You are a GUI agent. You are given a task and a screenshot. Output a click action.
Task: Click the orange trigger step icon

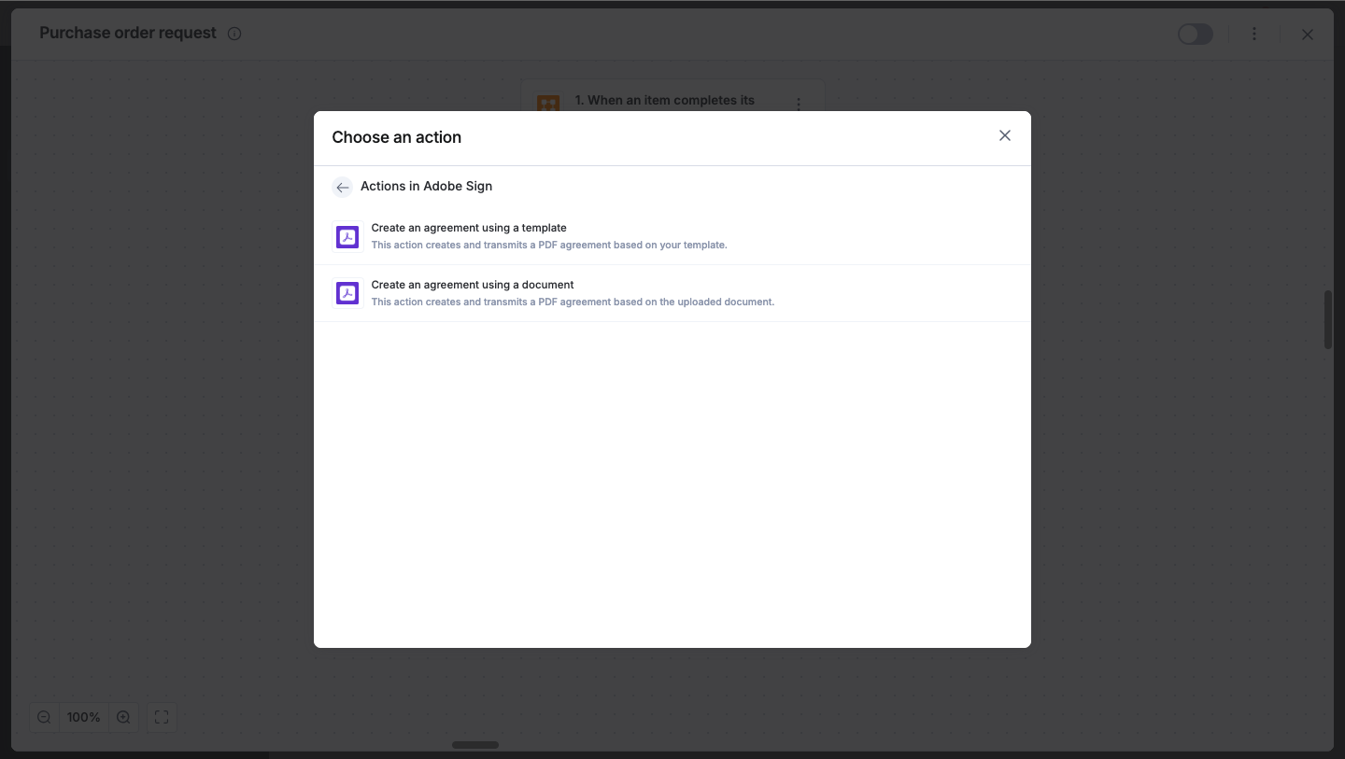(x=548, y=103)
